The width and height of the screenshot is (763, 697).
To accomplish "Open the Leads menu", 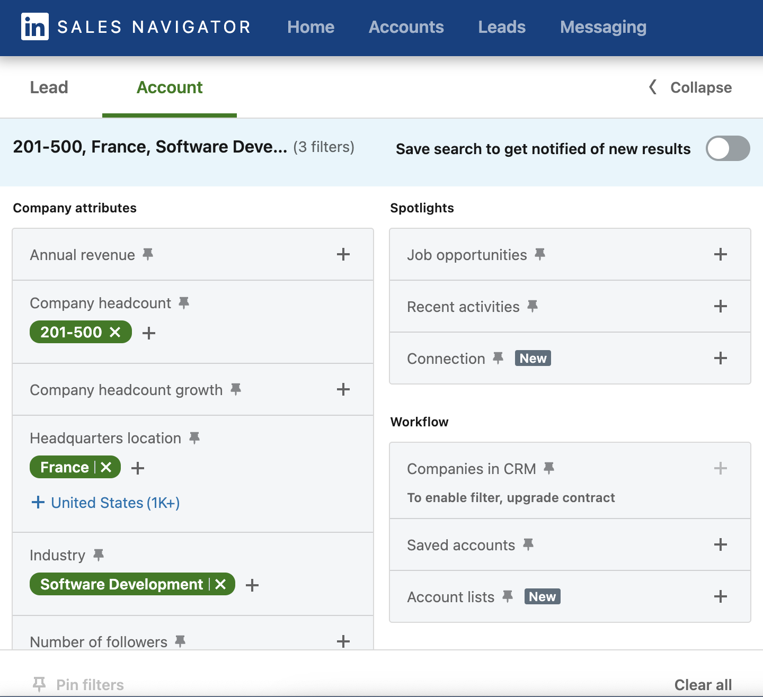I will 502,27.
